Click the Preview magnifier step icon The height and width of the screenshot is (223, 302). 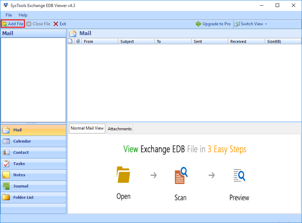pos(239,176)
